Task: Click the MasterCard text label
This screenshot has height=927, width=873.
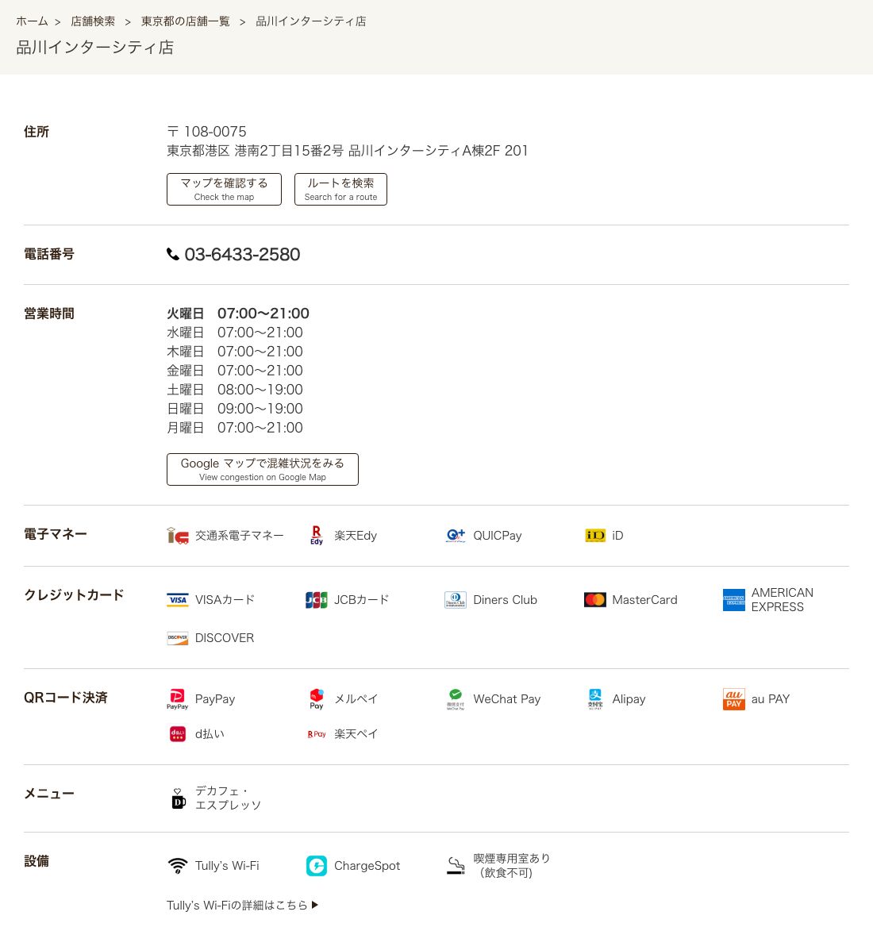Action: pos(645,600)
